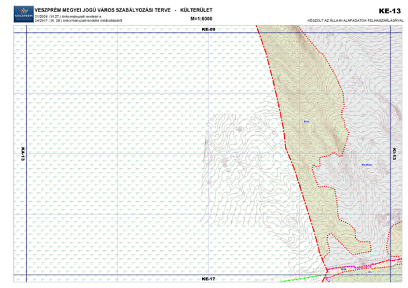Click 'KÉSZÜLT AZ ÁLLAMI ALAPADATOK FELHASZNÁLÁSÁVAL' note
408x288 pixels.
click(355, 20)
